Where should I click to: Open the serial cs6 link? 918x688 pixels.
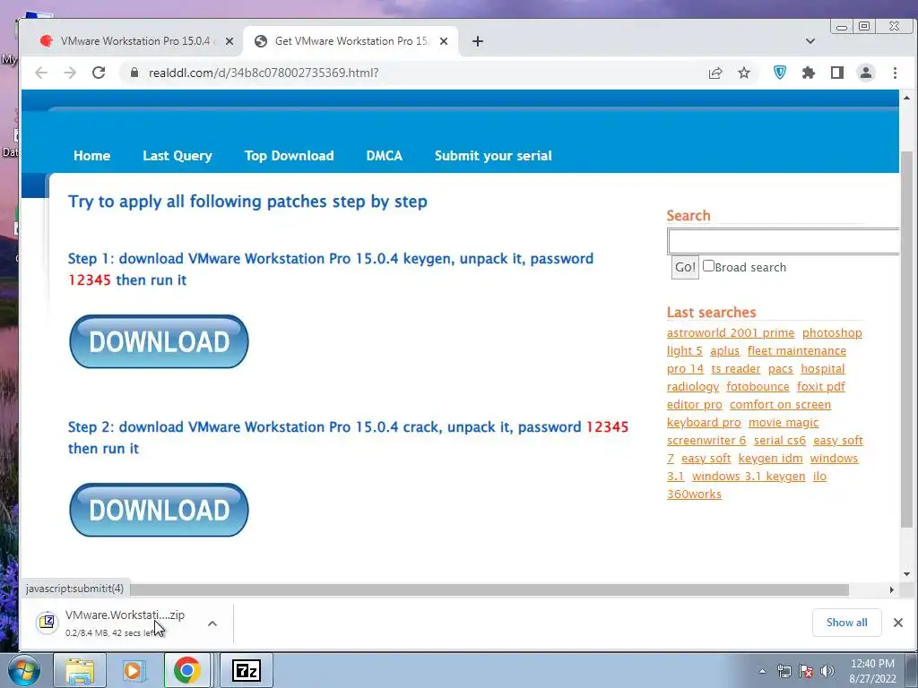(780, 441)
